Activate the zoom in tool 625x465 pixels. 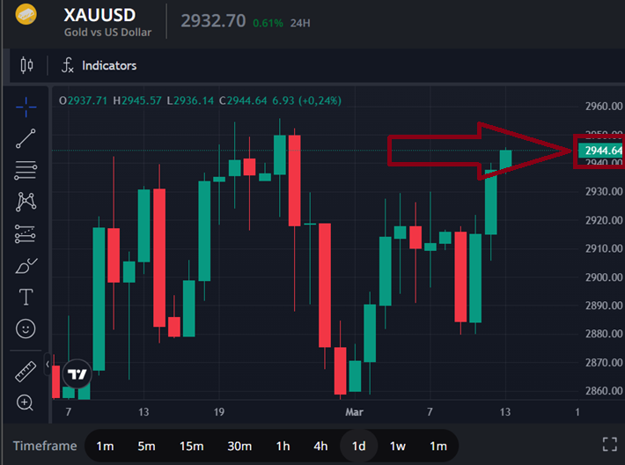(26, 402)
